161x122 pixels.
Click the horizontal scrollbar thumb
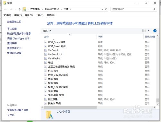pos(70,107)
